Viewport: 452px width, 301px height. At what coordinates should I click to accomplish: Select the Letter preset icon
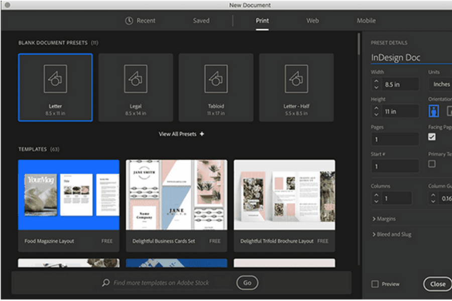55,79
